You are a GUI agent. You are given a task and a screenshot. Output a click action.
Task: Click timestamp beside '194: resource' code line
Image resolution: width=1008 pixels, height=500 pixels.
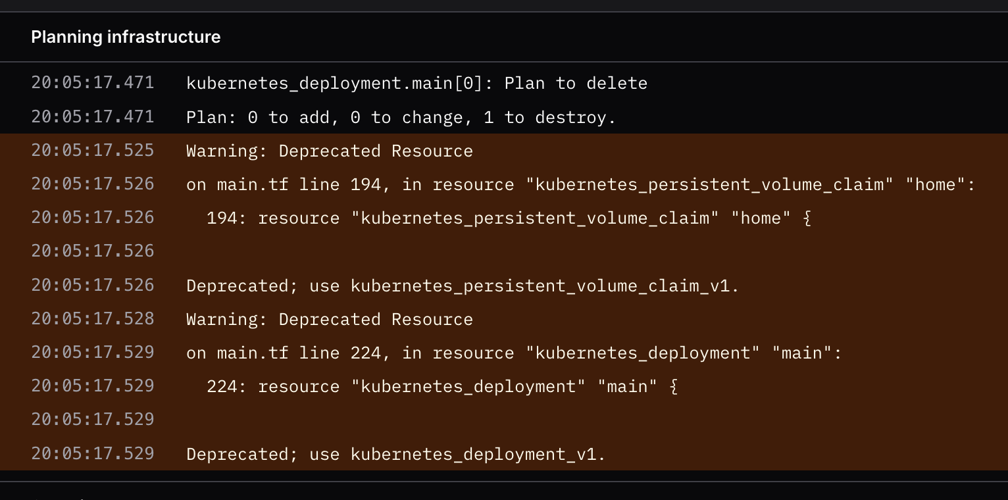tap(93, 218)
